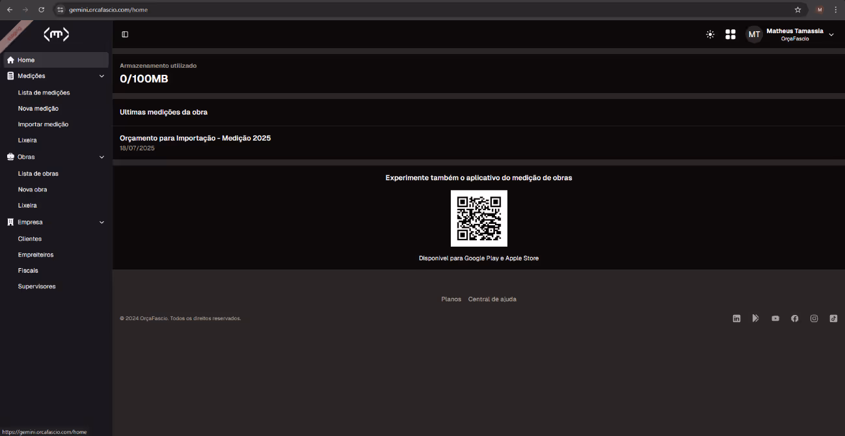Collapse the Obras section chevron
This screenshot has width=845, height=436.
(101, 157)
